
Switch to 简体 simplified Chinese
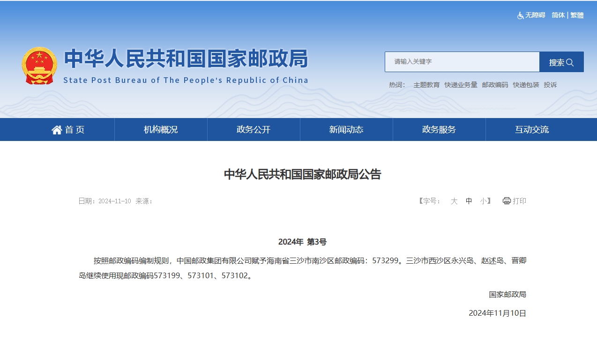(x=558, y=15)
